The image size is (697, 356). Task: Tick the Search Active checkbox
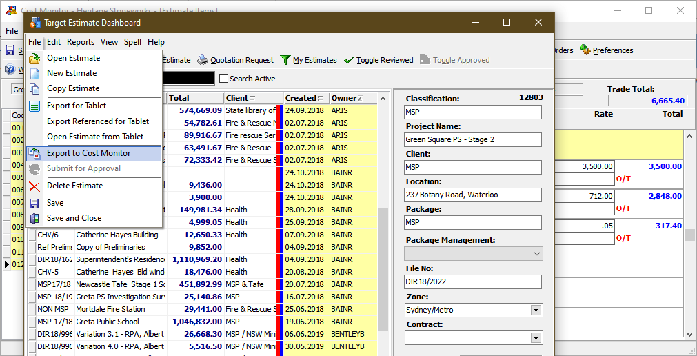(223, 79)
